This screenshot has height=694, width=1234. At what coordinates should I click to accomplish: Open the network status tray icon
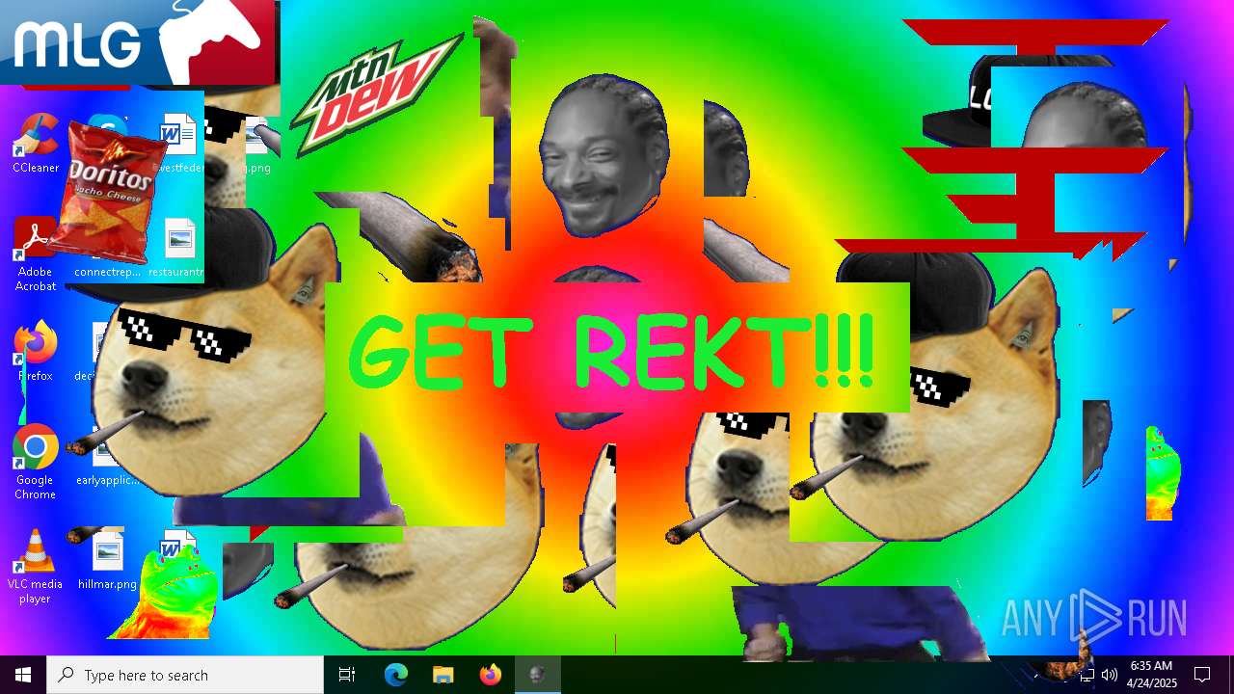1087,675
